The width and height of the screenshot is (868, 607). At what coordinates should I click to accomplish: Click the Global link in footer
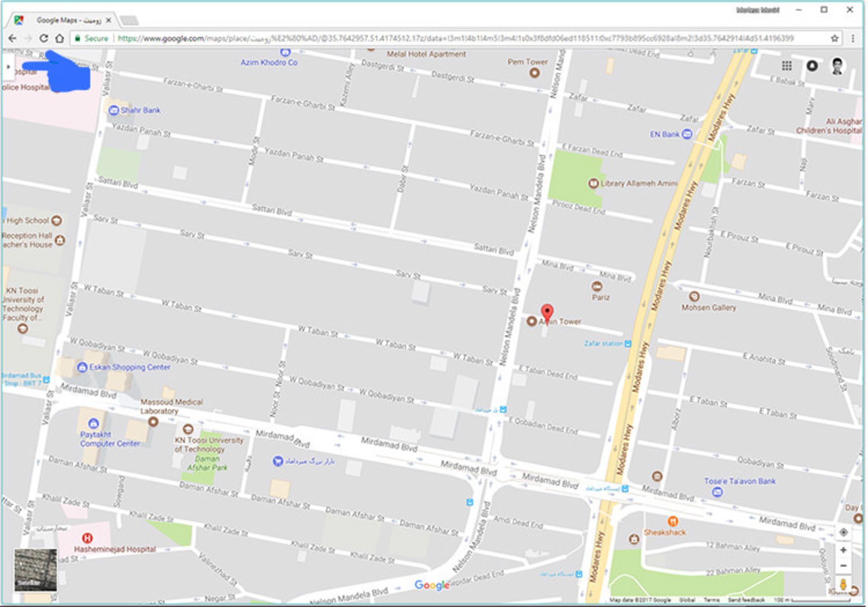[687, 600]
